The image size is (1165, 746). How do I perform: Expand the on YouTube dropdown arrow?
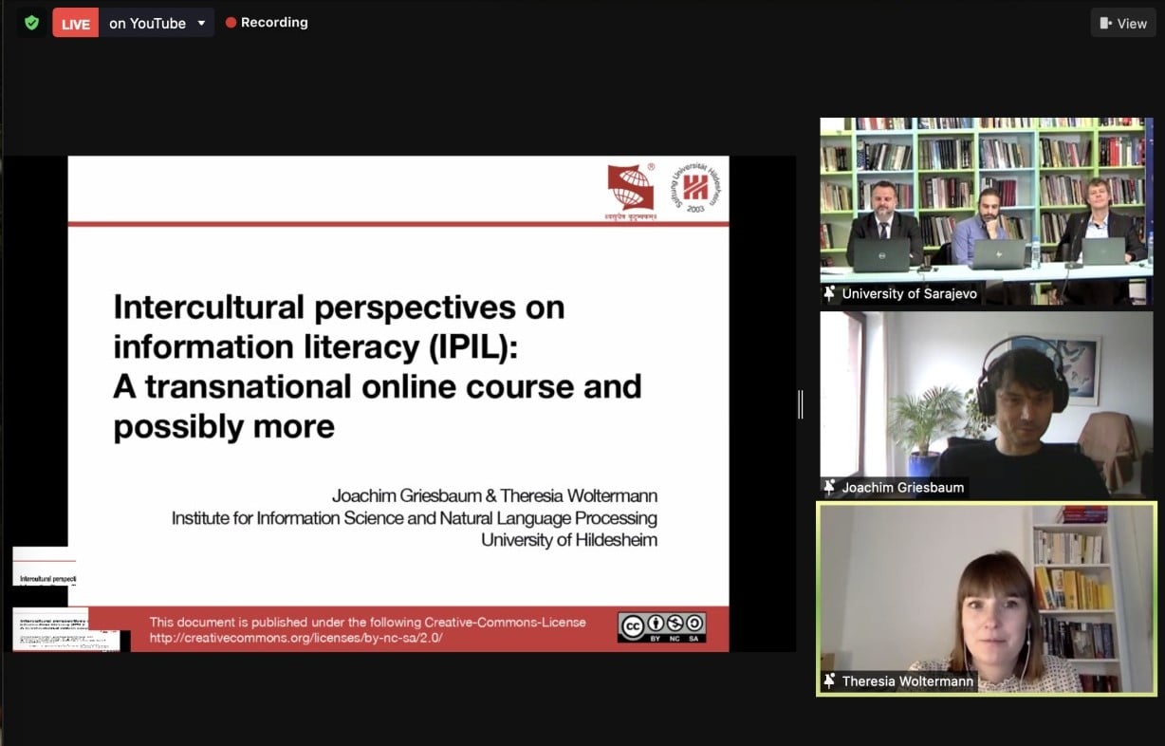[201, 24]
